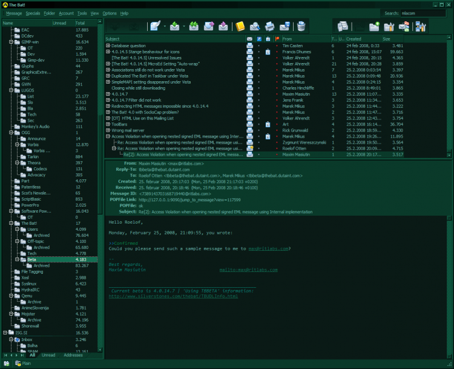Focus the Search field containing mlacom

pyautogui.click(x=423, y=13)
